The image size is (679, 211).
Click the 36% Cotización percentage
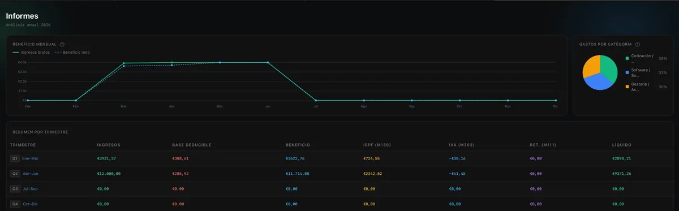tap(663, 58)
